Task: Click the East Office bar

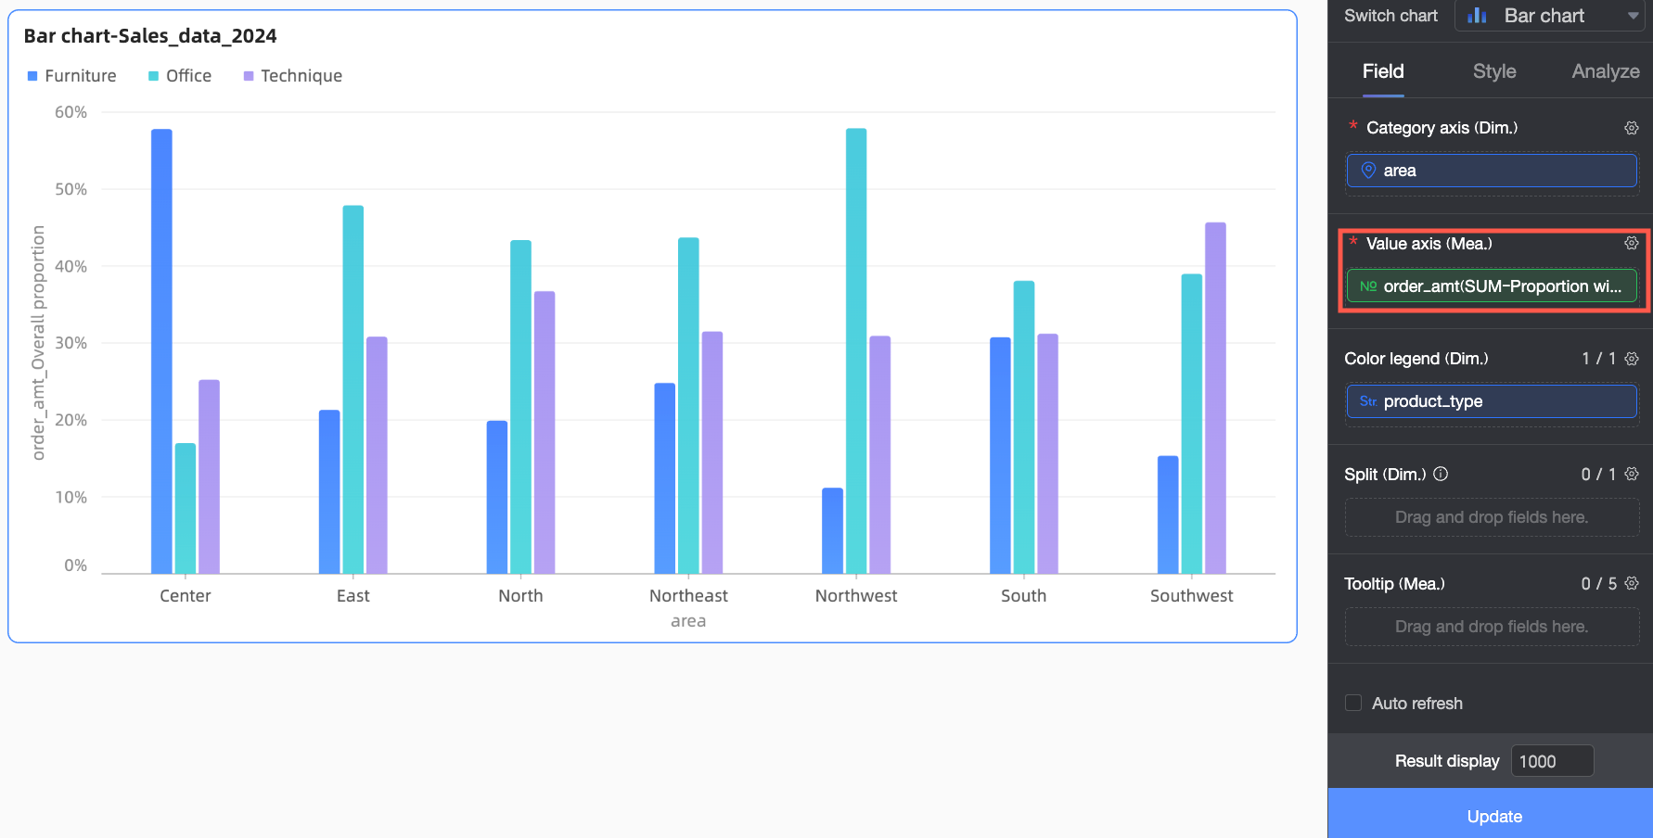Action: coord(353,389)
